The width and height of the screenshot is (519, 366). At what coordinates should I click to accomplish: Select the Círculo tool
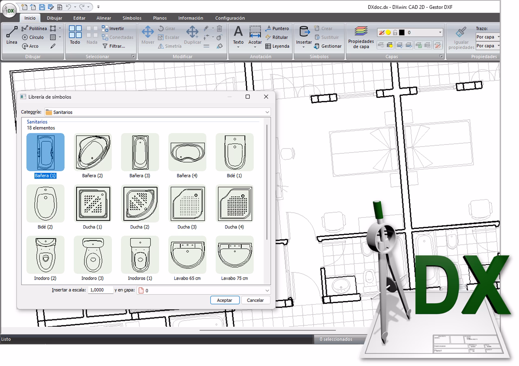coord(33,37)
